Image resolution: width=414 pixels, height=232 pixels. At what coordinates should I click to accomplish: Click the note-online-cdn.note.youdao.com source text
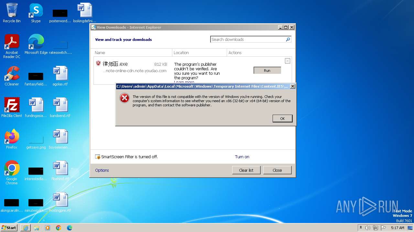tap(135, 71)
